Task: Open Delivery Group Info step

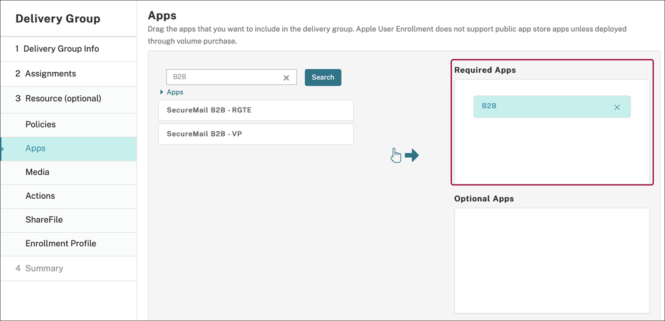Action: [x=61, y=49]
